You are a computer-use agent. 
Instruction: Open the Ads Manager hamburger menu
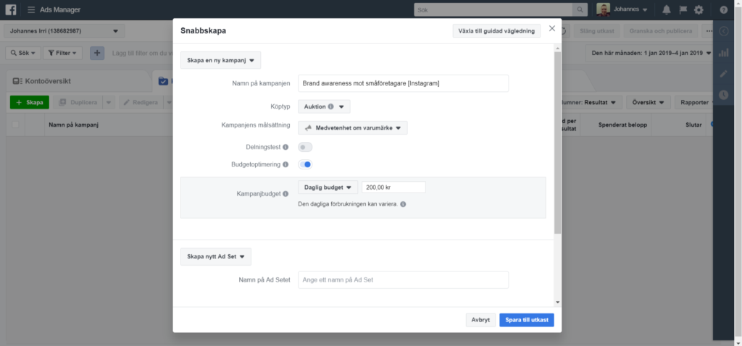[31, 9]
